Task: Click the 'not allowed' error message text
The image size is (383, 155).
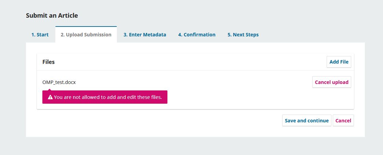Action: click(x=108, y=97)
